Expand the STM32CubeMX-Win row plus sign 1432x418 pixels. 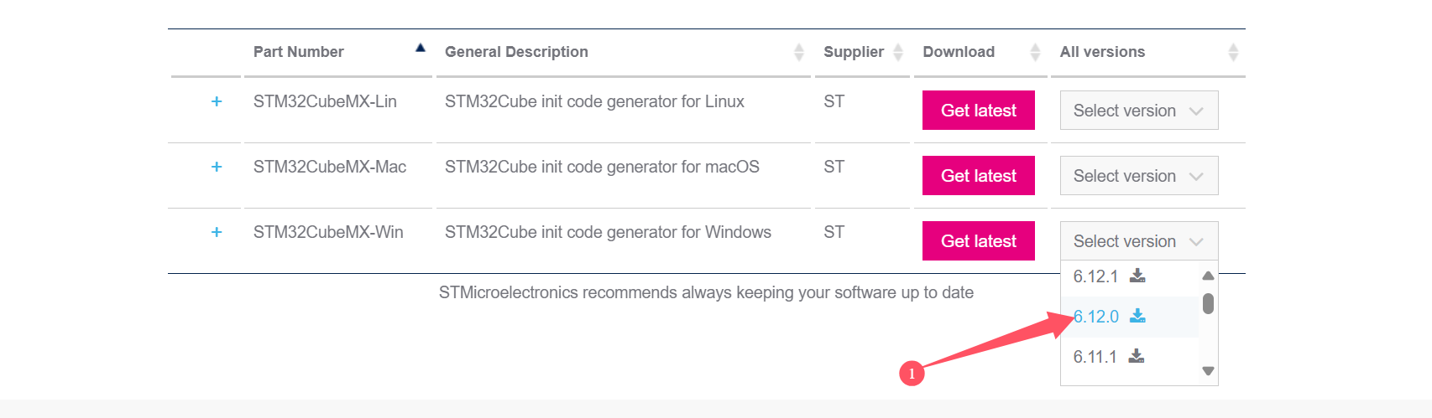pyautogui.click(x=217, y=232)
